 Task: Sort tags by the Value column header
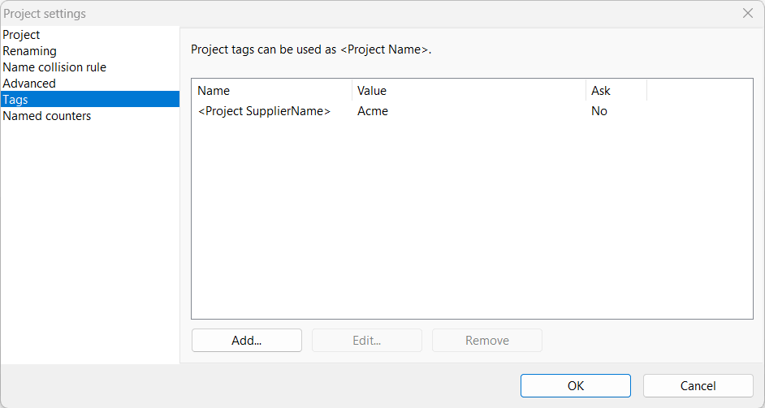coord(469,91)
